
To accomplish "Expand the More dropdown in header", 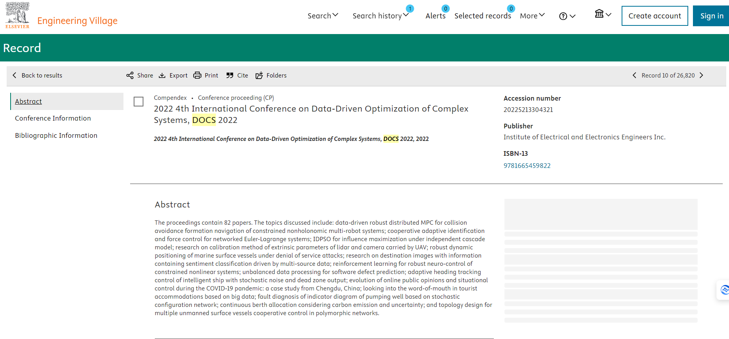I will pyautogui.click(x=532, y=16).
